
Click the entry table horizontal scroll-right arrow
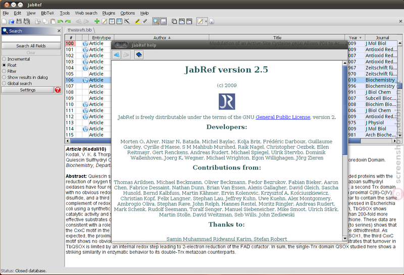coord(394,141)
